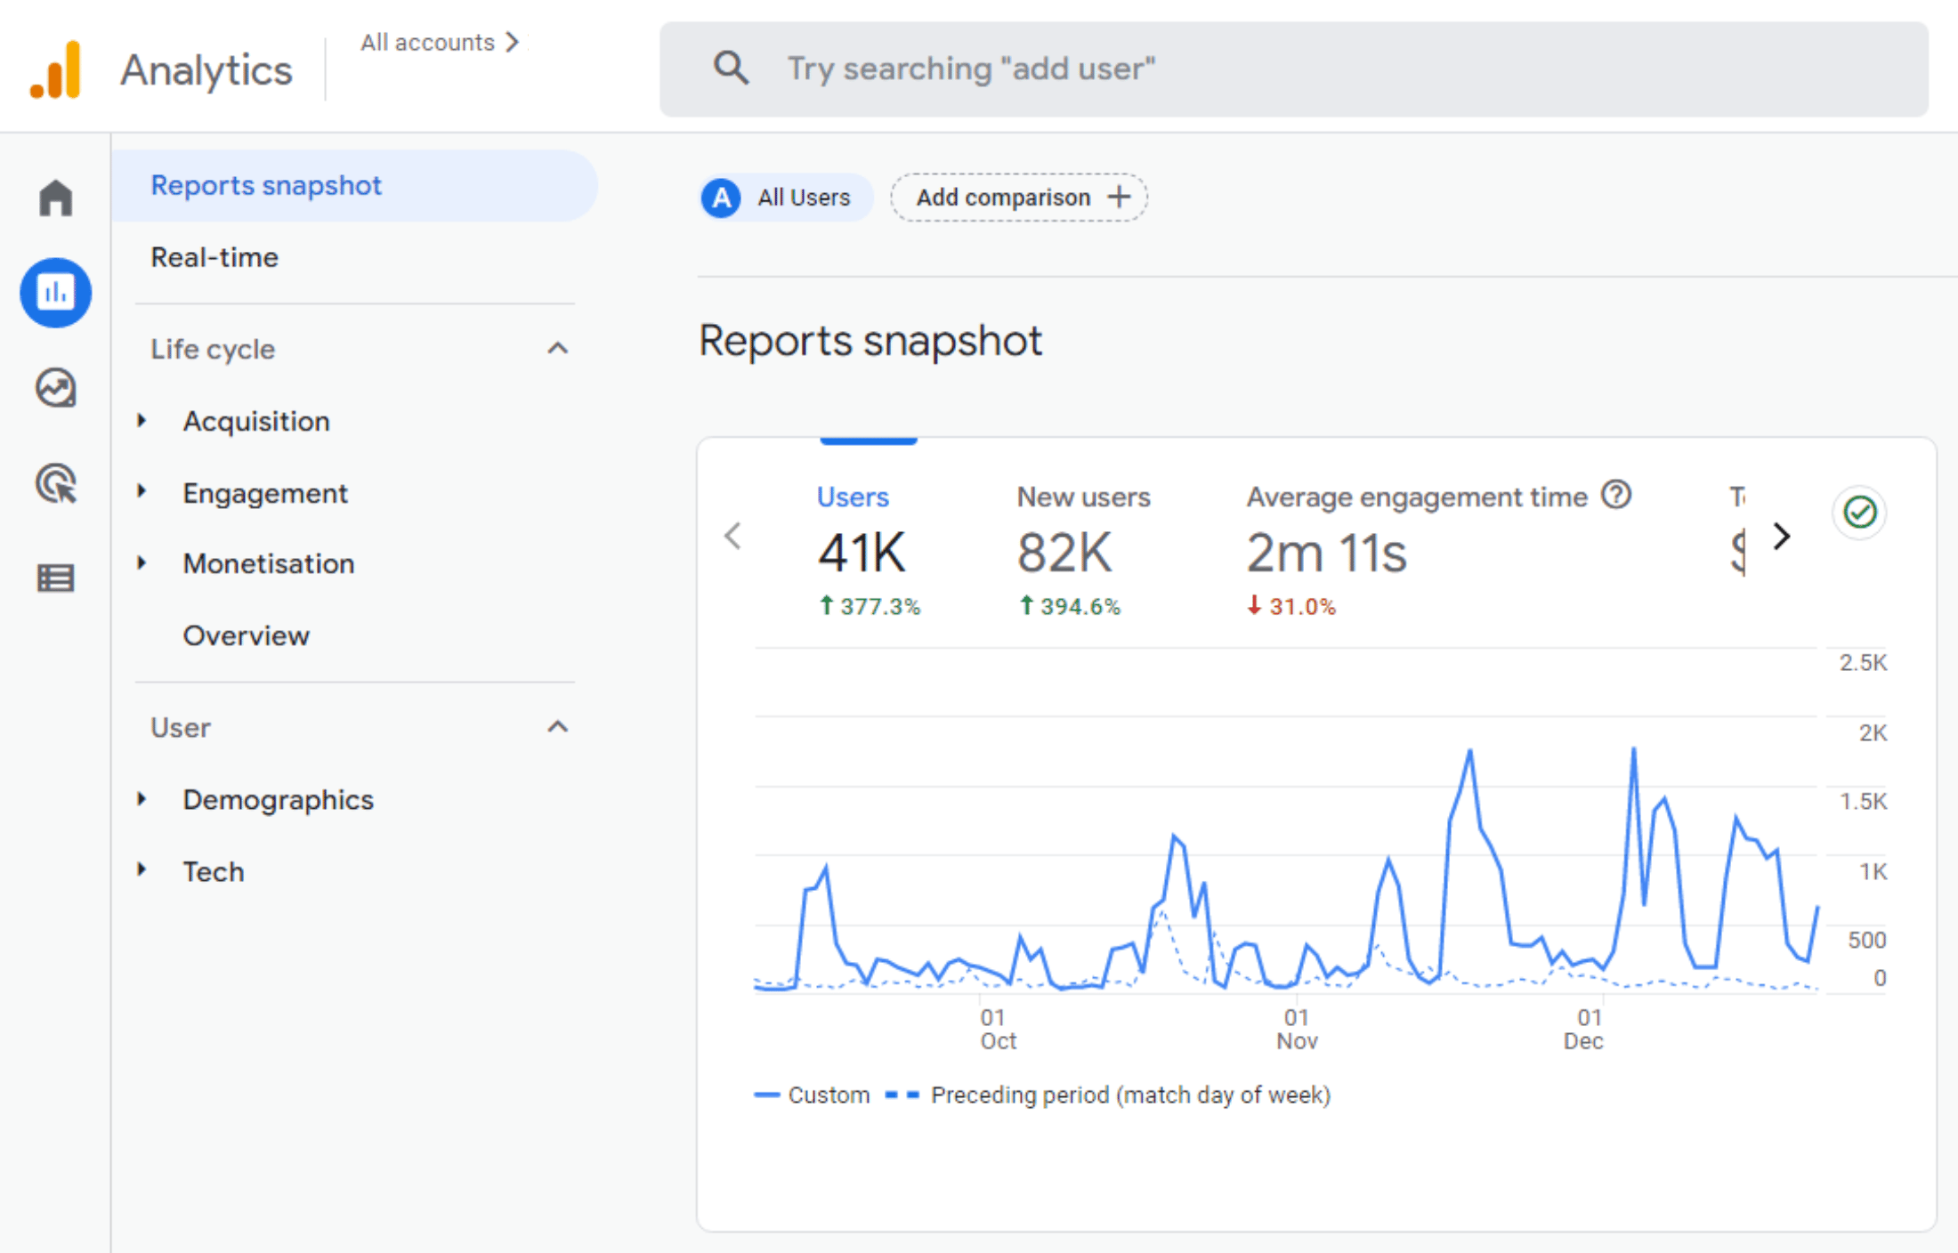
Task: Open the Home icon in the sidebar
Action: (55, 198)
